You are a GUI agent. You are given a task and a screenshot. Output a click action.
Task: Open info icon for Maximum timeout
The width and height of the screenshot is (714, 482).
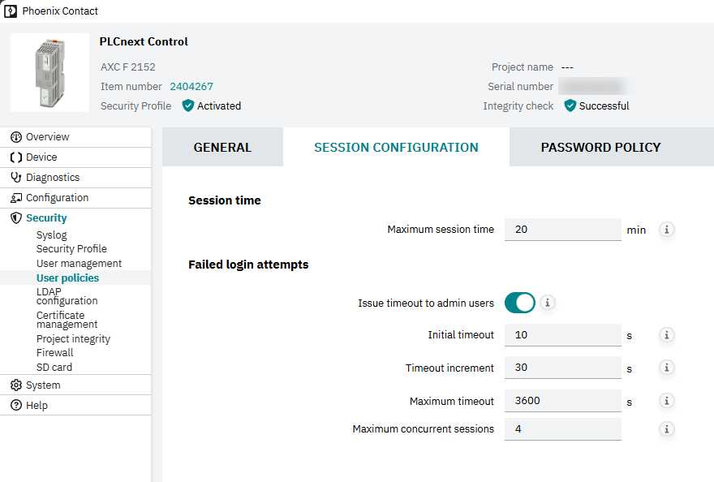click(667, 401)
